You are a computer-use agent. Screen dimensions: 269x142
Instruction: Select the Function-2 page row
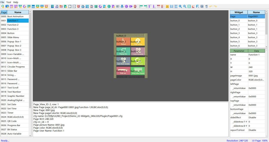tap(15, 25)
